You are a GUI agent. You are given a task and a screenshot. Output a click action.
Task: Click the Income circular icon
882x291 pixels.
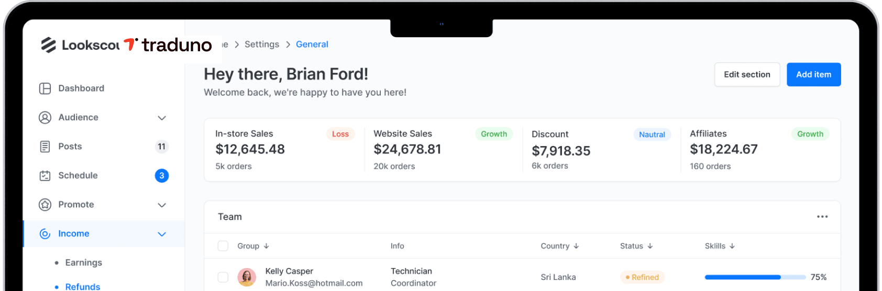point(45,234)
